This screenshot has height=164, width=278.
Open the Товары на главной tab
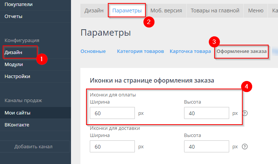[215, 11]
